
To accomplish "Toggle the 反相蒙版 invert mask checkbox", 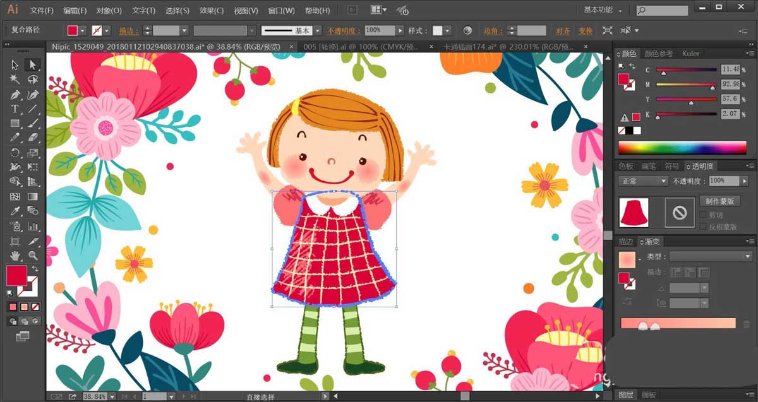I will tap(703, 227).
